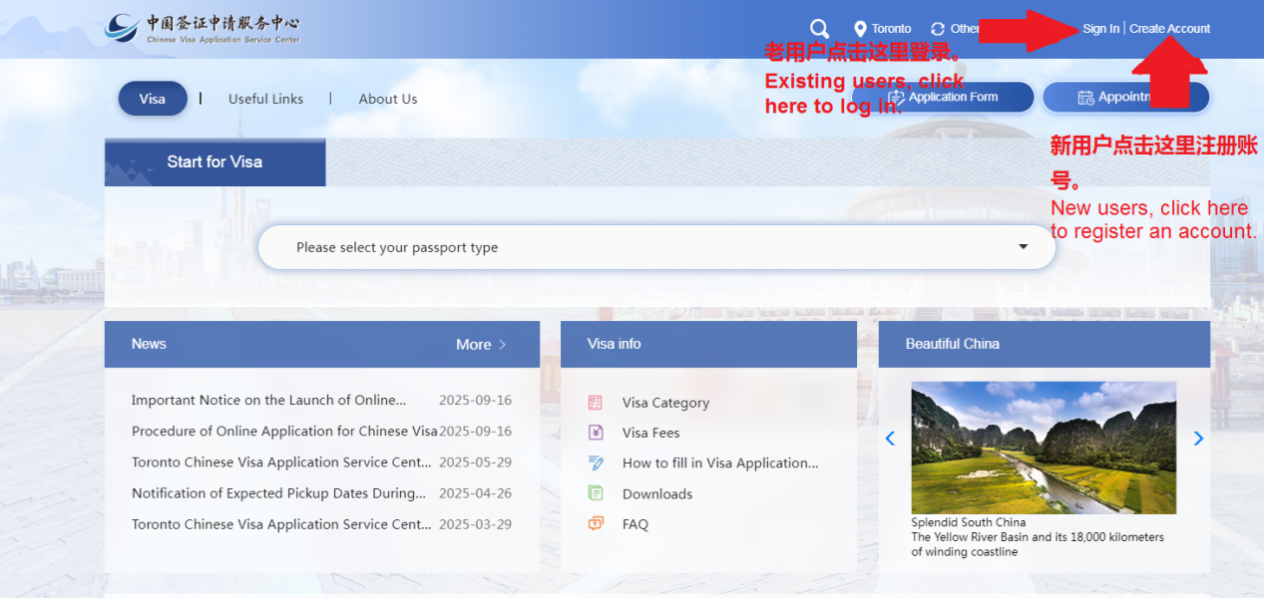The image size is (1264, 598).
Task: Open the Useful Links menu
Action: (x=265, y=99)
